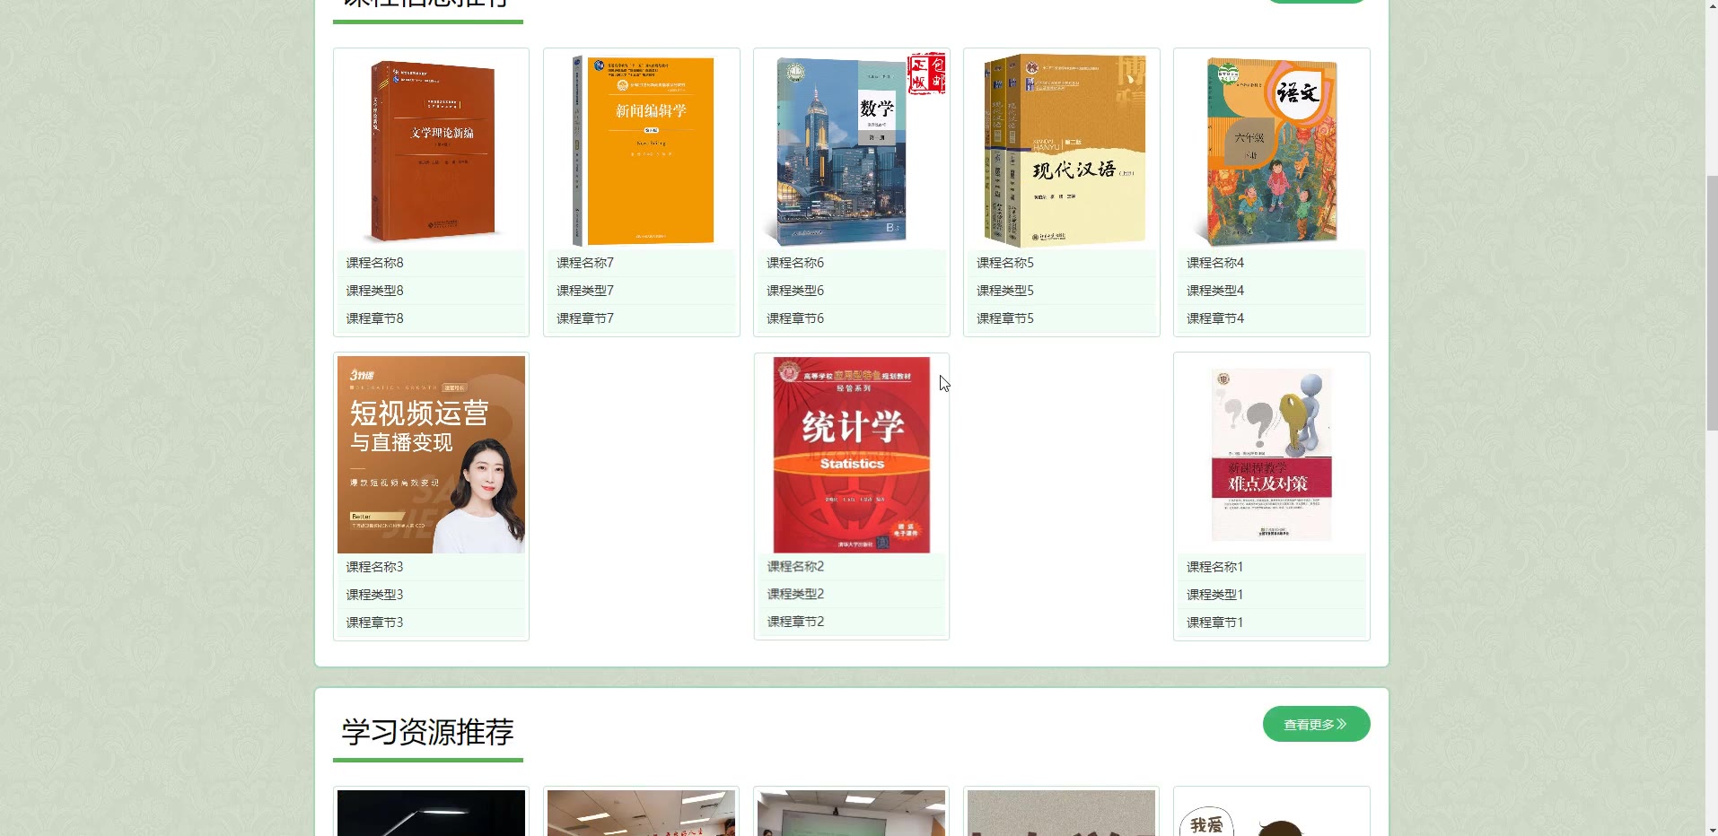This screenshot has width=1718, height=836.
Task: Click the text 课程名称6
Action: (795, 263)
